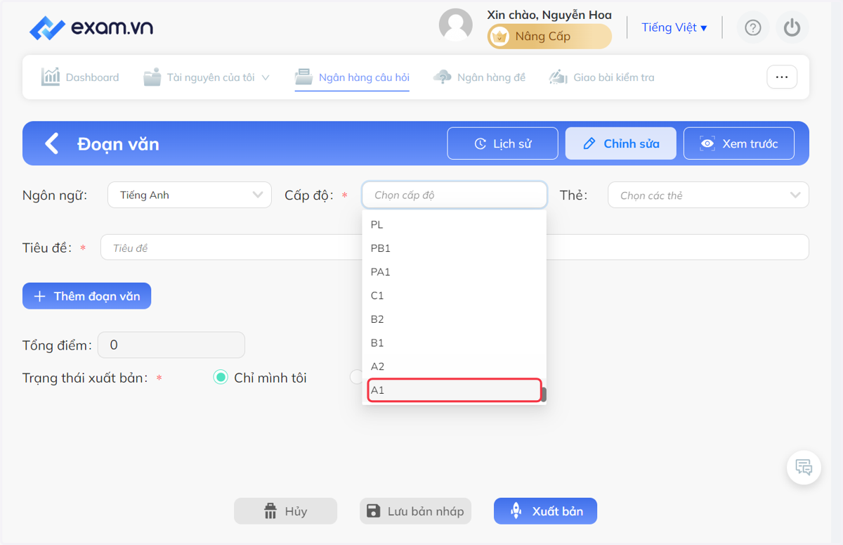Click the Hủy cancel button

tap(285, 511)
